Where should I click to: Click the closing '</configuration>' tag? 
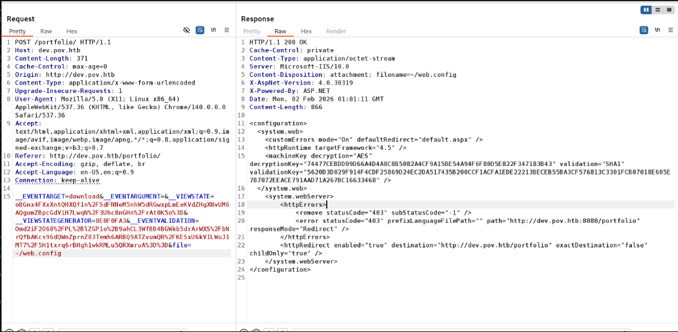click(x=280, y=269)
